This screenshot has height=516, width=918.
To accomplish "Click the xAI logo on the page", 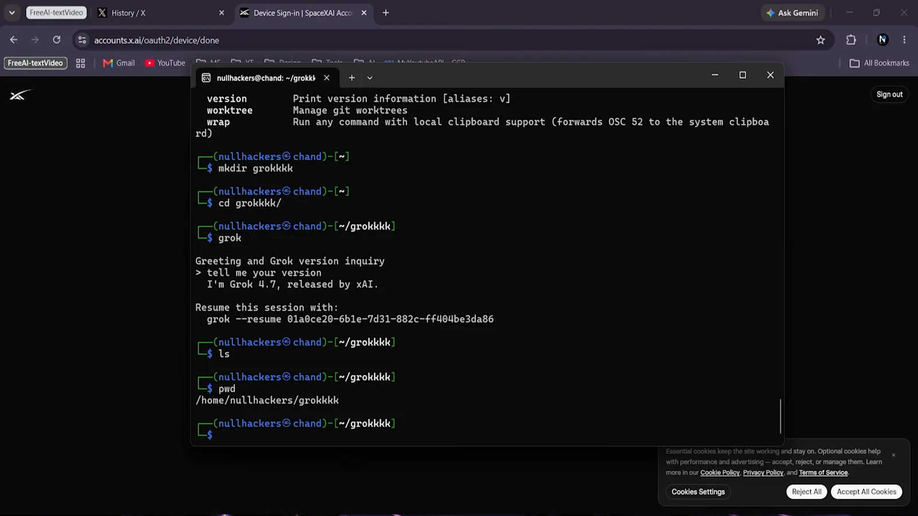I will 20,95.
